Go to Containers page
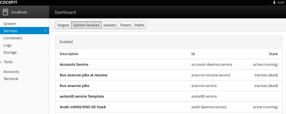The width and height of the screenshot is (286, 114). pyautogui.click(x=24, y=38)
